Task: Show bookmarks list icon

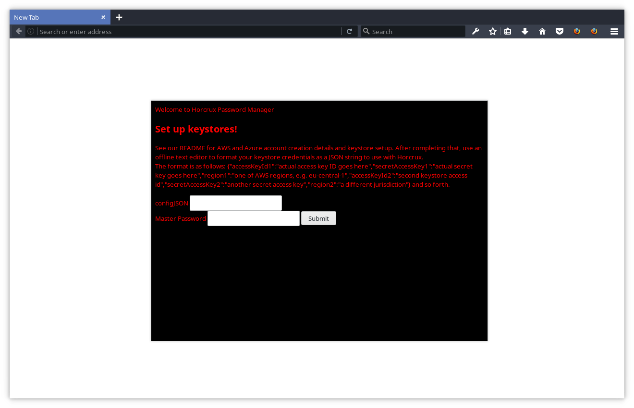Action: [x=508, y=31]
